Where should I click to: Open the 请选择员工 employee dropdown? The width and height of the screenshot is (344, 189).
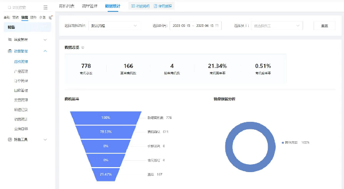pyautogui.click(x=277, y=25)
